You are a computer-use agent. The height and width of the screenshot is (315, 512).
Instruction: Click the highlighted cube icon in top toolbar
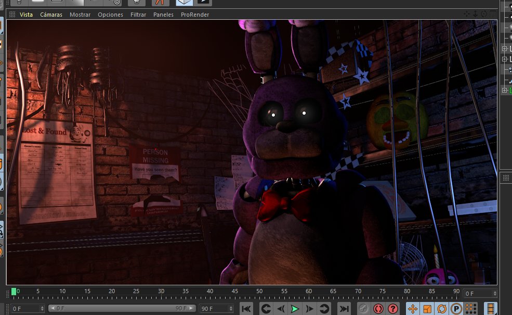point(184,3)
